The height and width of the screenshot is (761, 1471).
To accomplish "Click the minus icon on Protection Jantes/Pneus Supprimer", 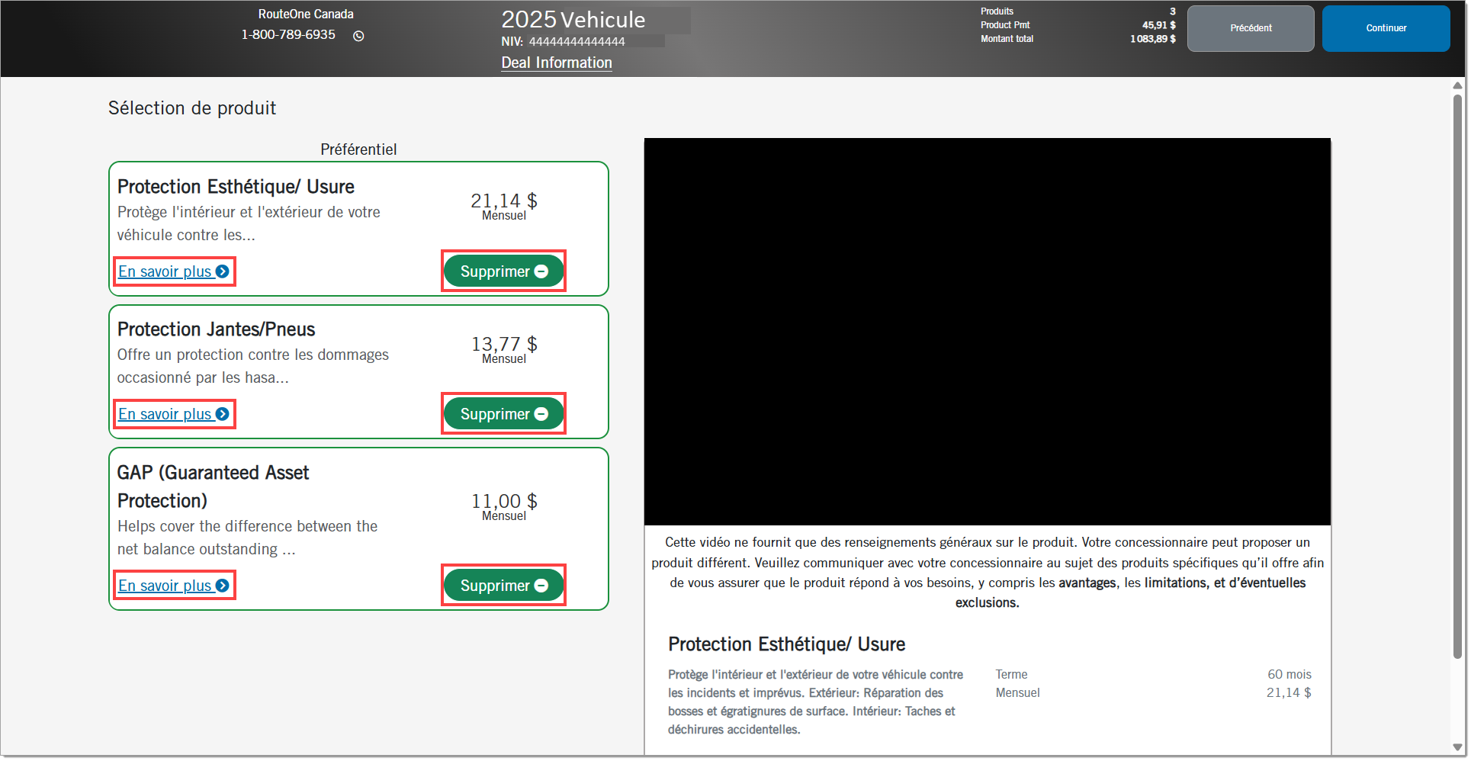I will (x=541, y=414).
